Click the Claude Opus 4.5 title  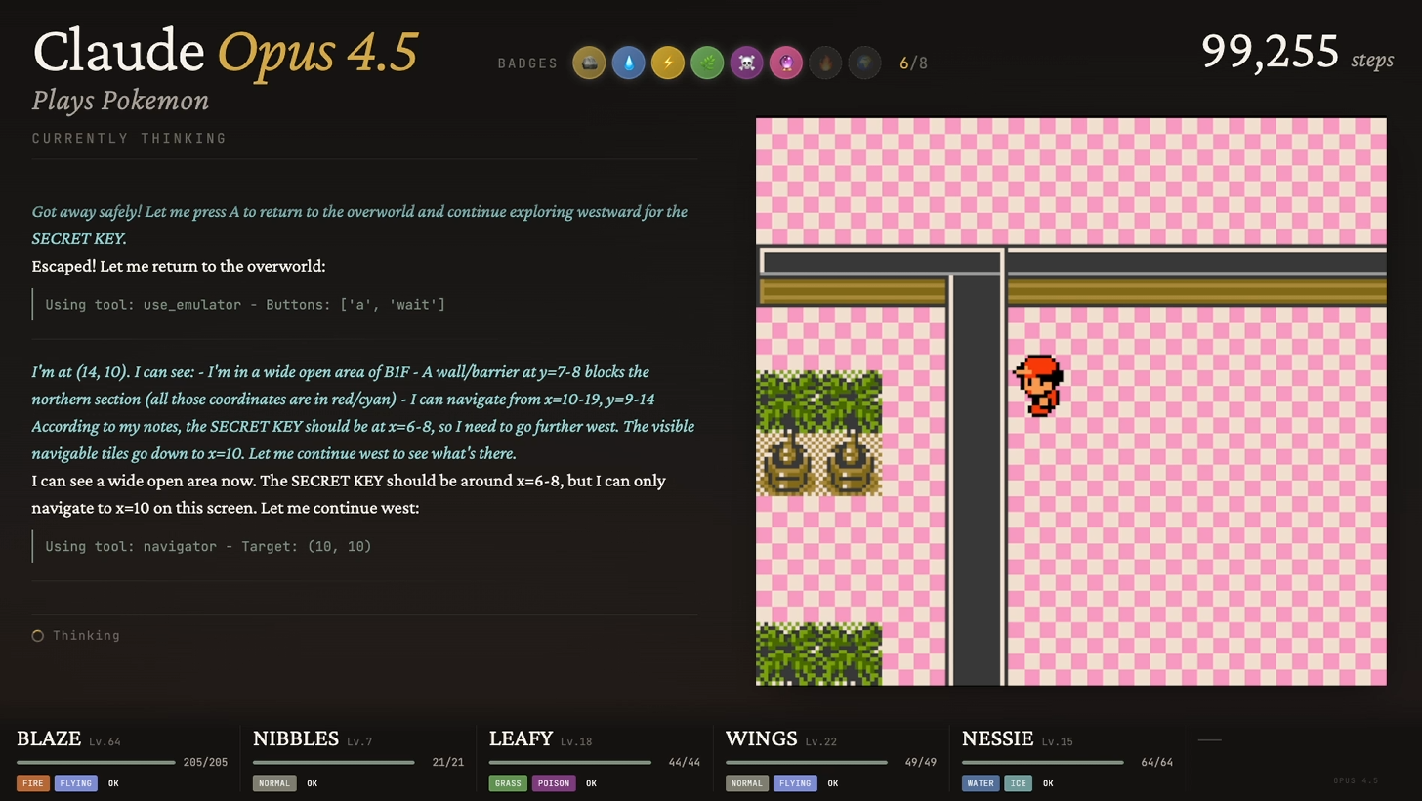tap(226, 51)
